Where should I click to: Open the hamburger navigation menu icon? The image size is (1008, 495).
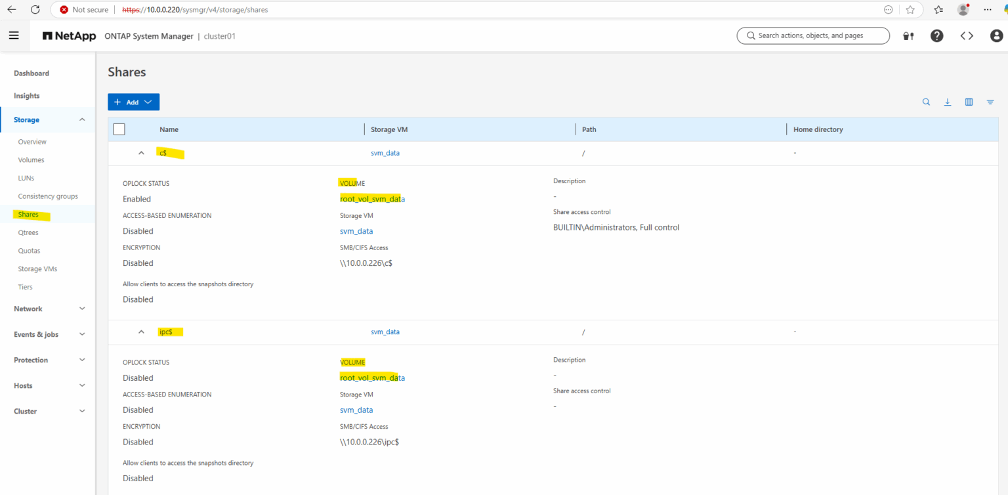tap(14, 35)
